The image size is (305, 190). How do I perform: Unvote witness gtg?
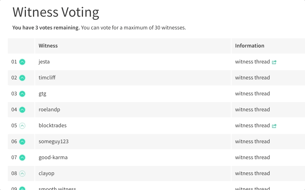pos(22,94)
